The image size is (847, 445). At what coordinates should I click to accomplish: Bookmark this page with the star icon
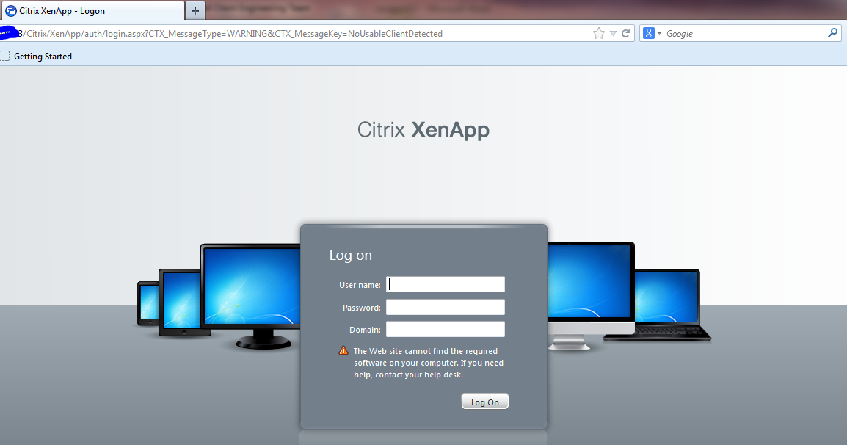point(598,34)
